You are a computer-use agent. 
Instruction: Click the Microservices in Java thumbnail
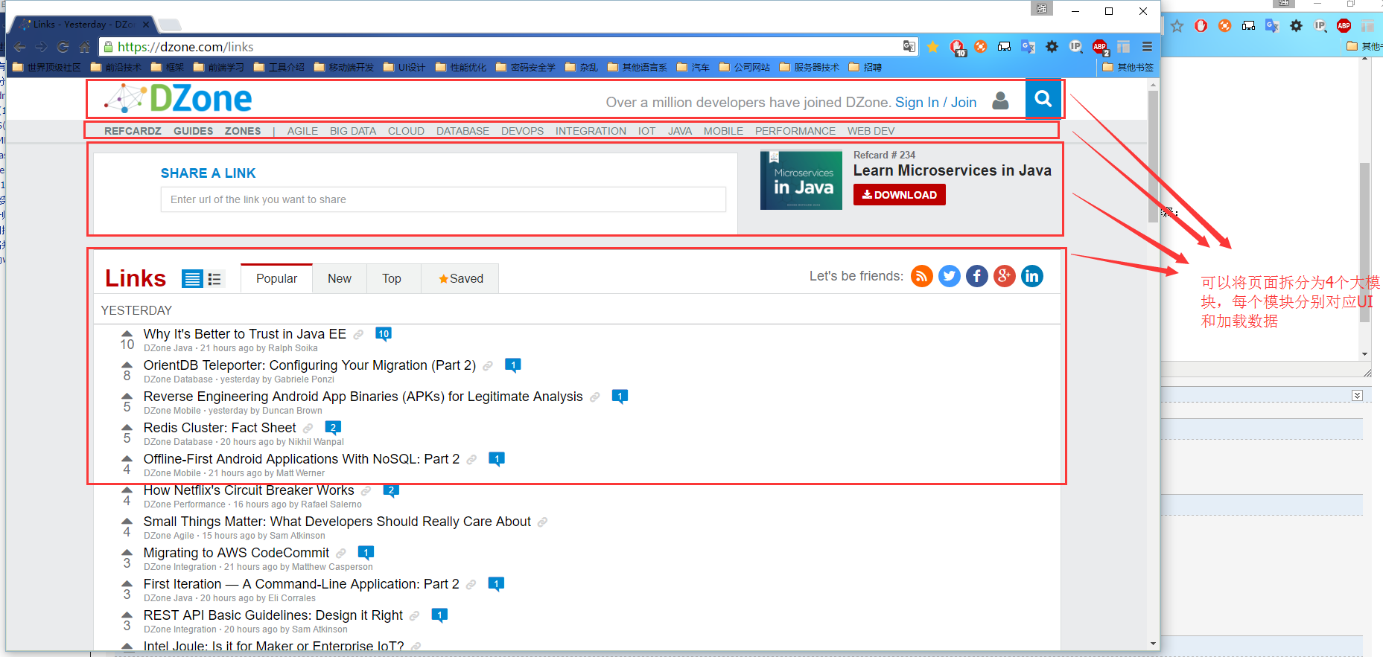click(x=801, y=180)
